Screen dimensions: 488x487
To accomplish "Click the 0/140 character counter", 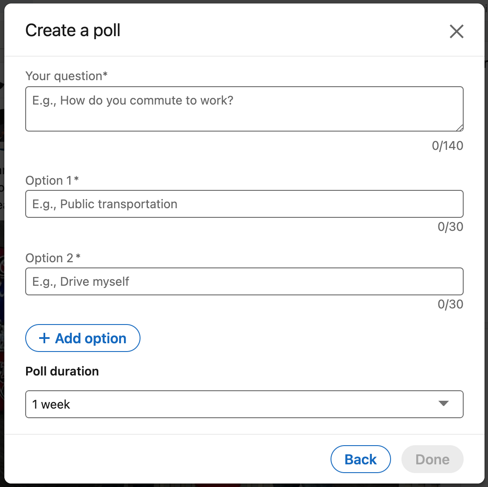I will click(x=447, y=145).
